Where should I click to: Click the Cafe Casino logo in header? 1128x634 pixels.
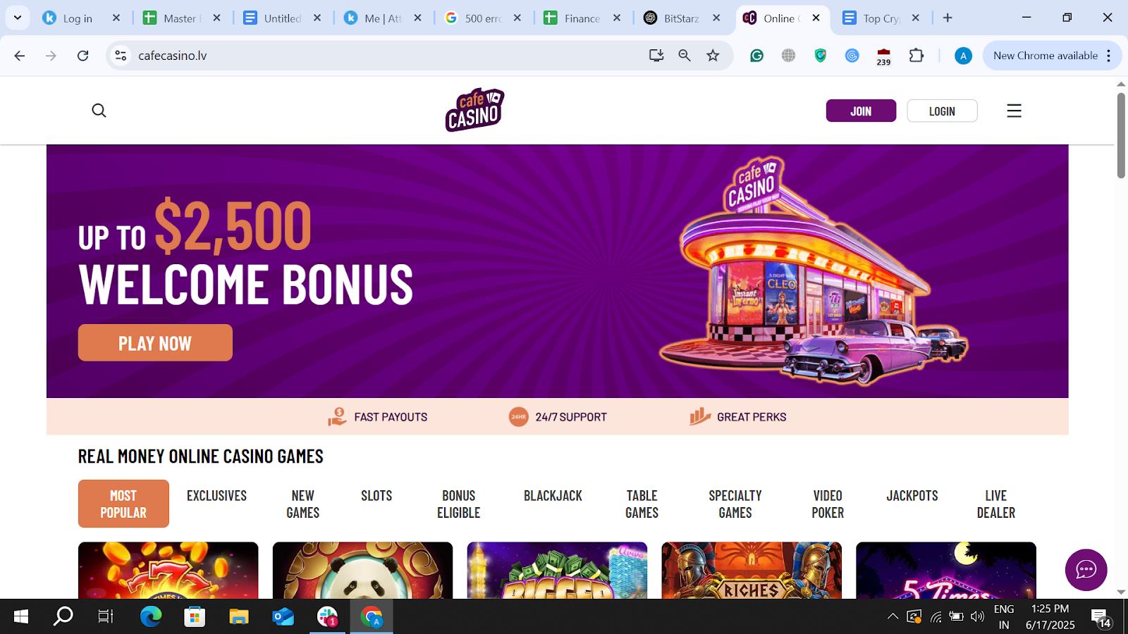pos(474,110)
